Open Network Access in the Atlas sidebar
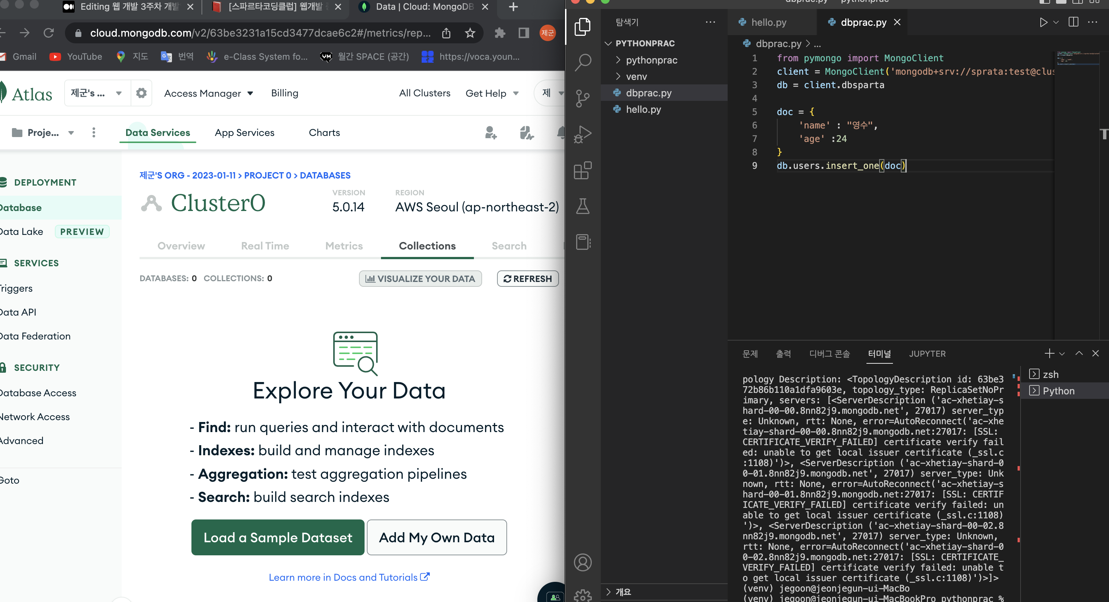Viewport: 1109px width, 602px height. (34, 417)
